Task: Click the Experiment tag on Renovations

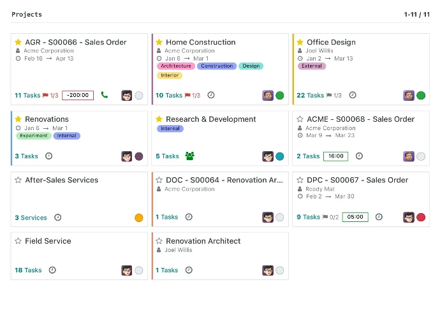Action: (x=33, y=136)
